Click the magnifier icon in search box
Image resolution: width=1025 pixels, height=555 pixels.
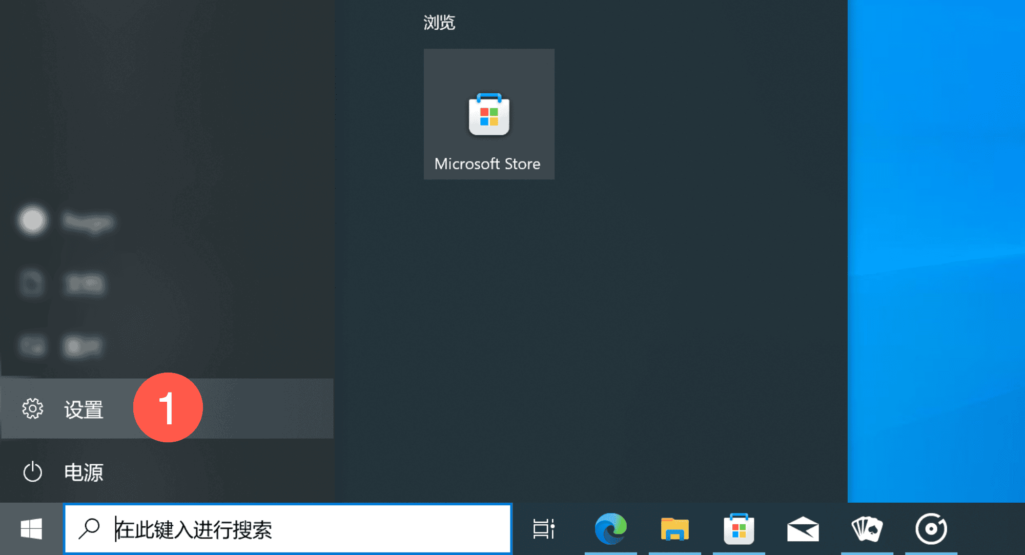pyautogui.click(x=89, y=529)
